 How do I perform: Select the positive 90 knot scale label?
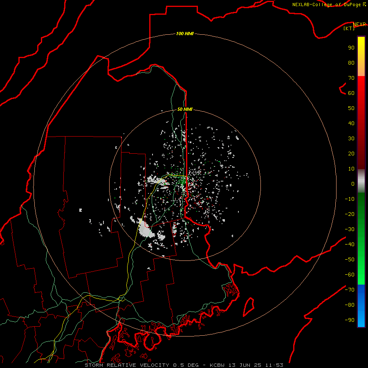click(x=351, y=48)
